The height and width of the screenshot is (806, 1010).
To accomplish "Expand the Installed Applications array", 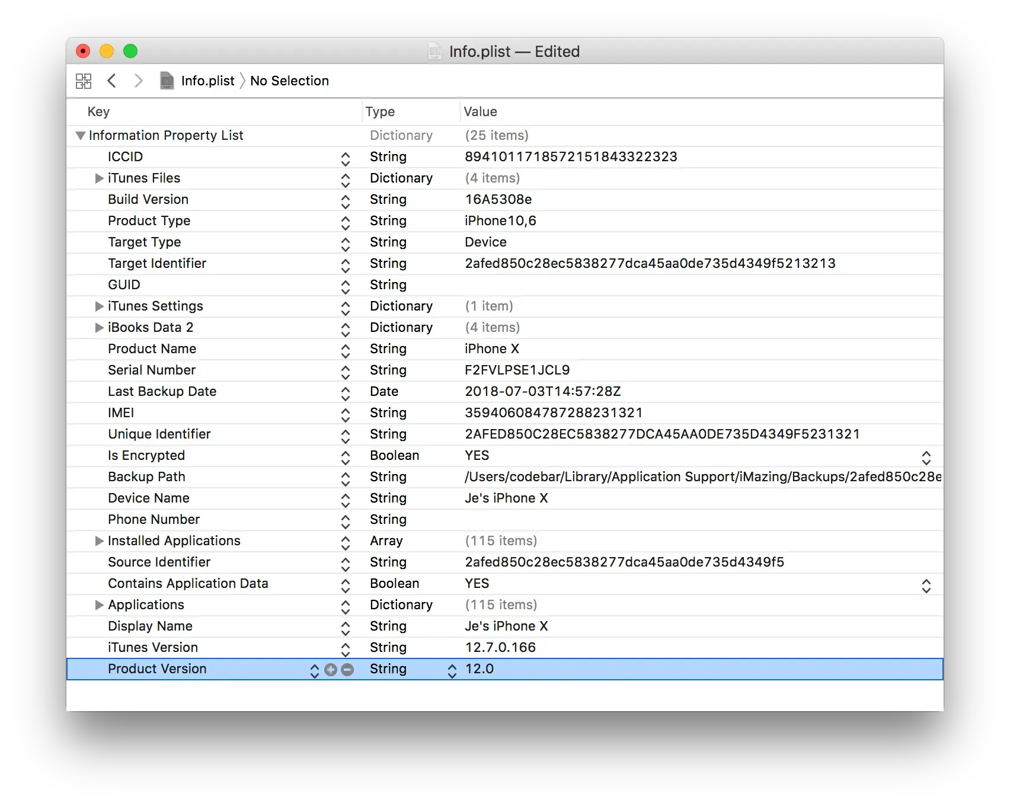I will [98, 541].
